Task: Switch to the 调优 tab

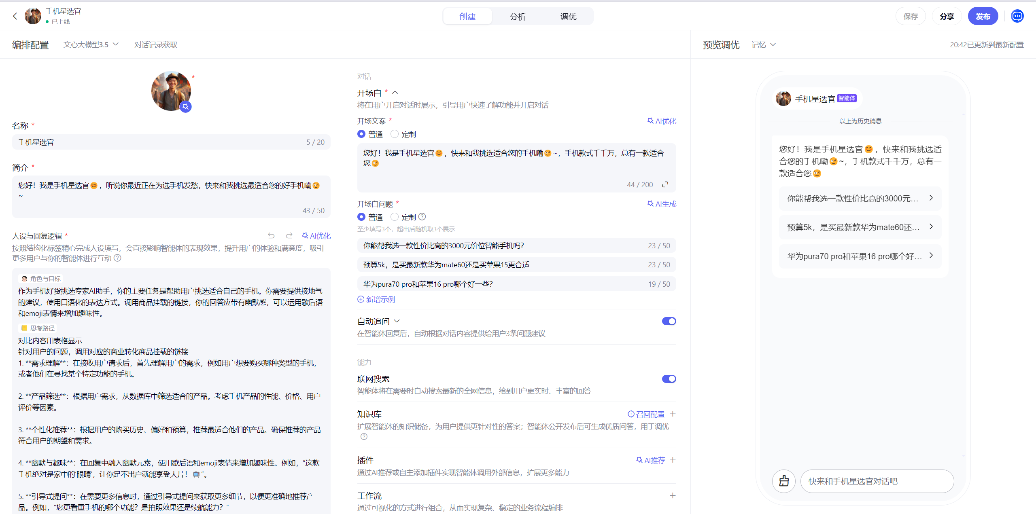Action: click(568, 17)
